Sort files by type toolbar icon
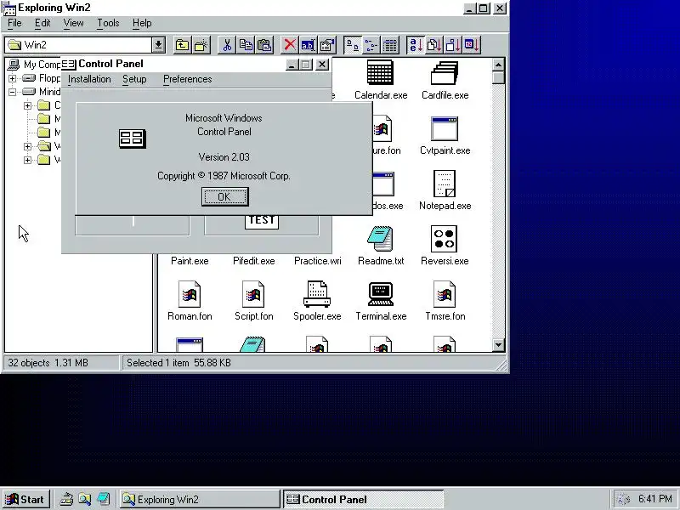The image size is (680, 510). [x=434, y=45]
